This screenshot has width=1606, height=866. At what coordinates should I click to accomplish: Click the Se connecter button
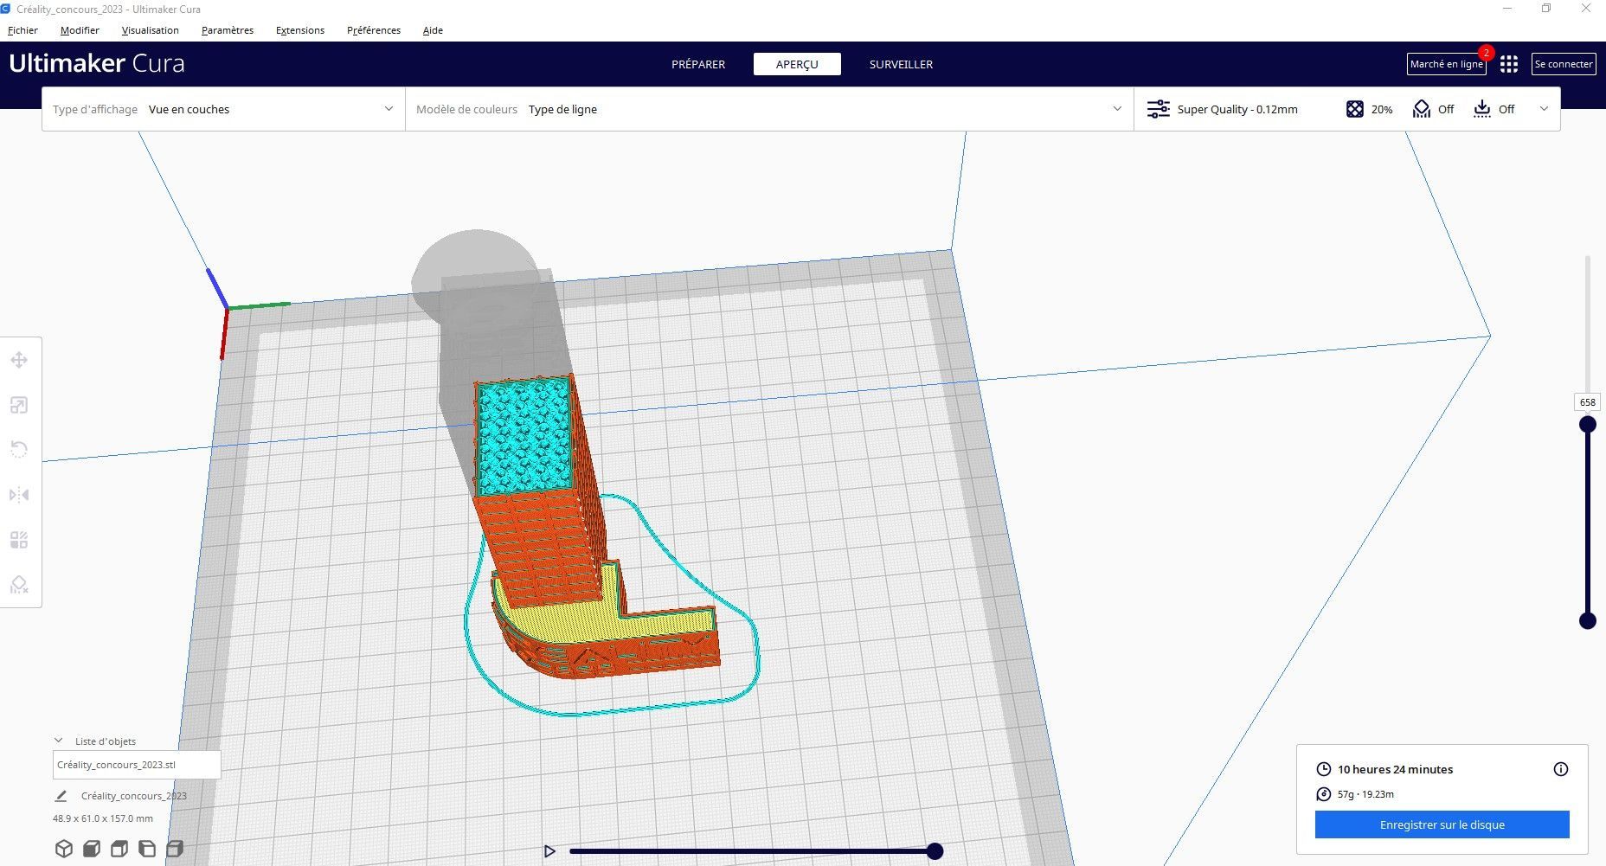point(1564,64)
